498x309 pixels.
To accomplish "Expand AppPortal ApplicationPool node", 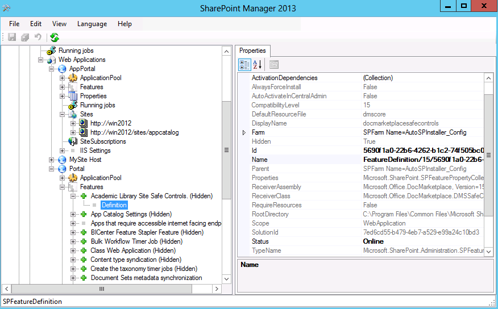I will tap(63, 78).
